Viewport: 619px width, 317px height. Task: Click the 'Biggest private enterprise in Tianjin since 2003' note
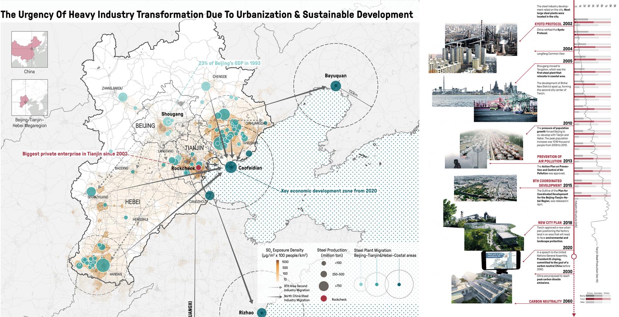pyautogui.click(x=75, y=154)
